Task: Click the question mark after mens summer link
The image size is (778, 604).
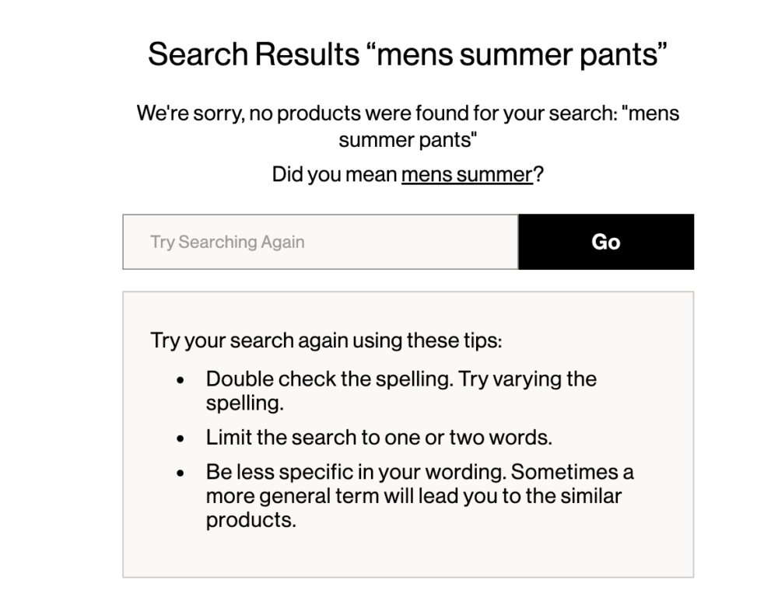Action: [x=538, y=175]
